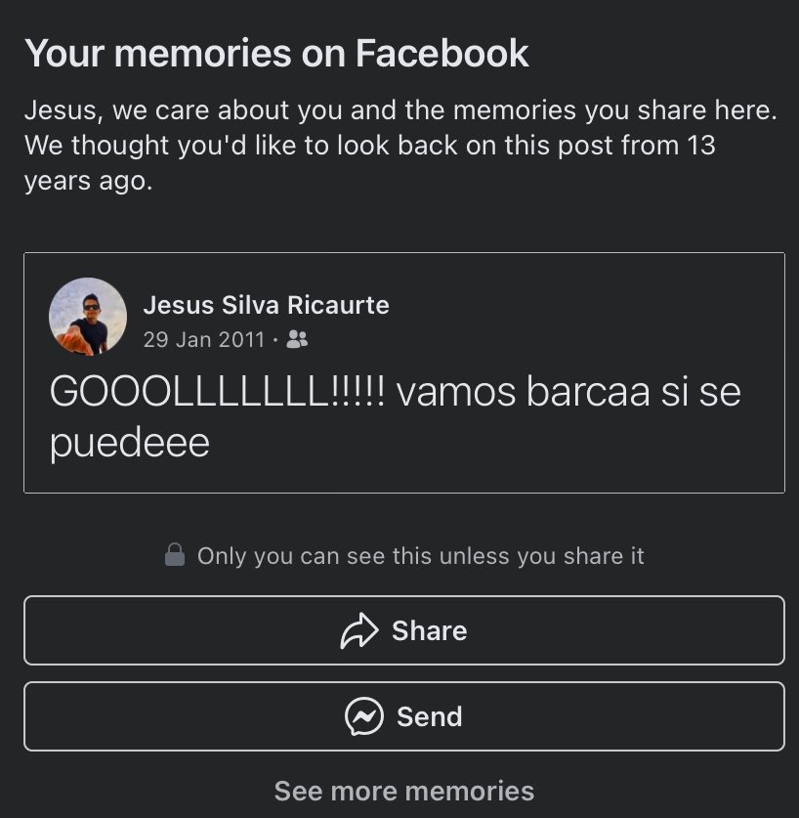Screen dimensions: 799x818
Task: Click the Share arrow icon
Action: [359, 630]
